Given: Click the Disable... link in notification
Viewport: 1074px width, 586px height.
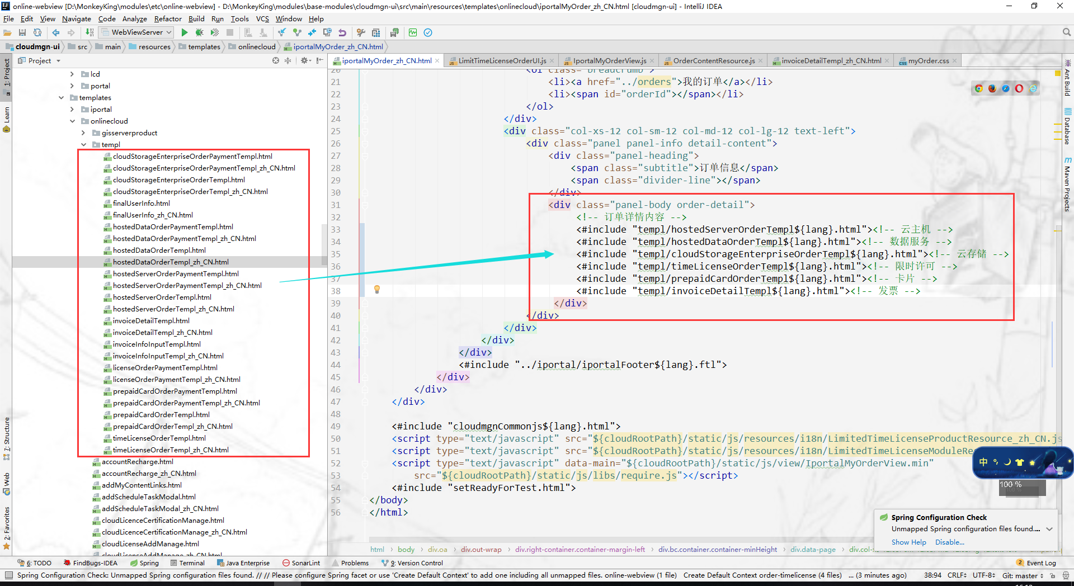Looking at the screenshot, I should [949, 542].
